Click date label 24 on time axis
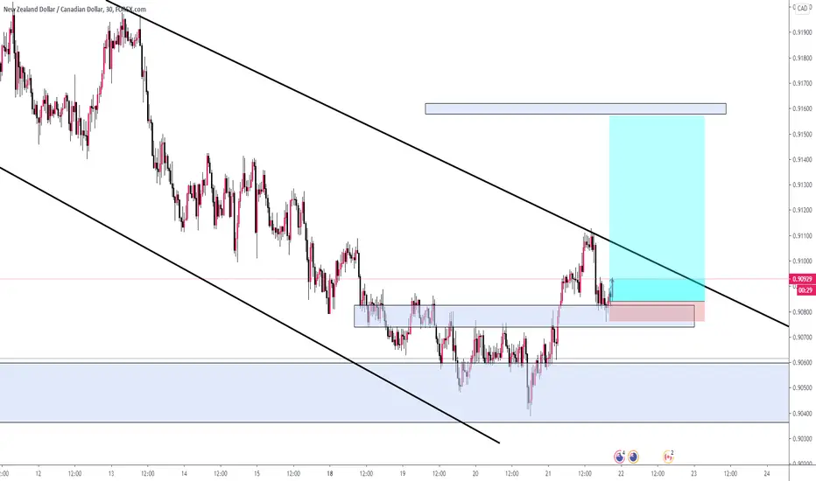Screen dimensions: 816x481 click(x=767, y=474)
